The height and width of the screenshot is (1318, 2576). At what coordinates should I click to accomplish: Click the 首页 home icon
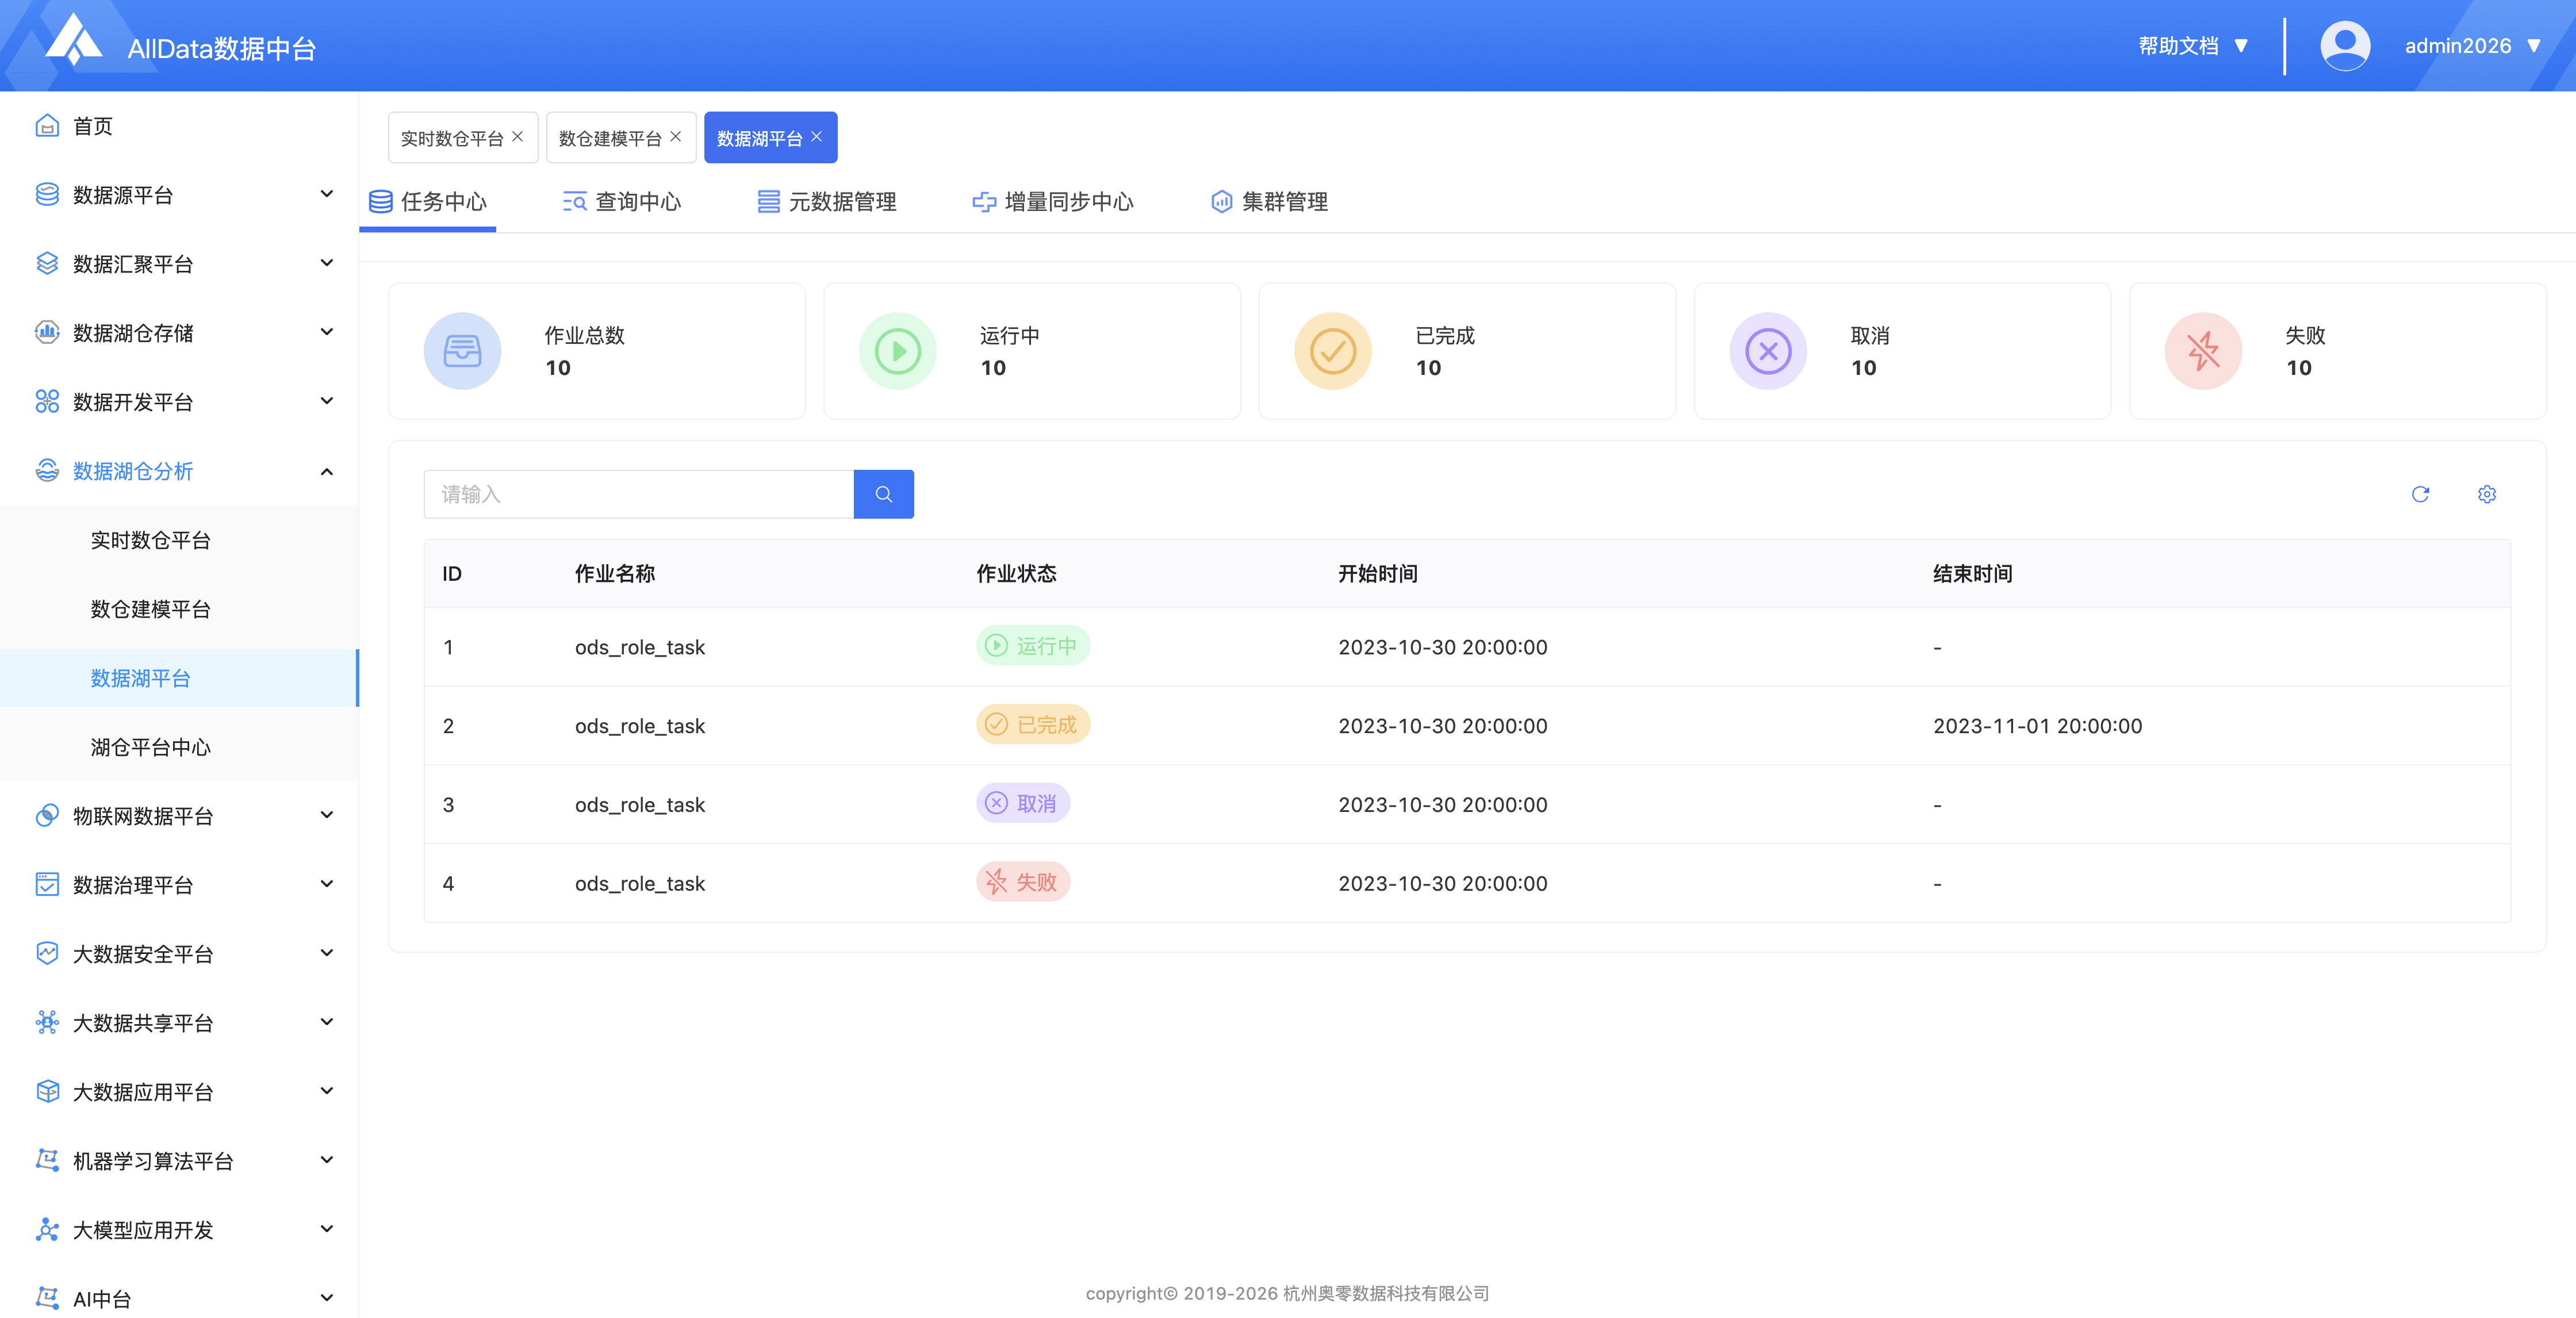click(x=47, y=126)
